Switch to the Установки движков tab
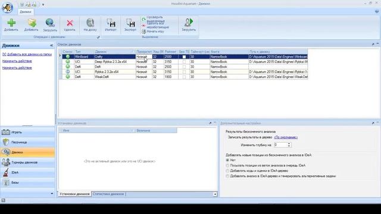This screenshot has height=214, width=381. [74, 194]
